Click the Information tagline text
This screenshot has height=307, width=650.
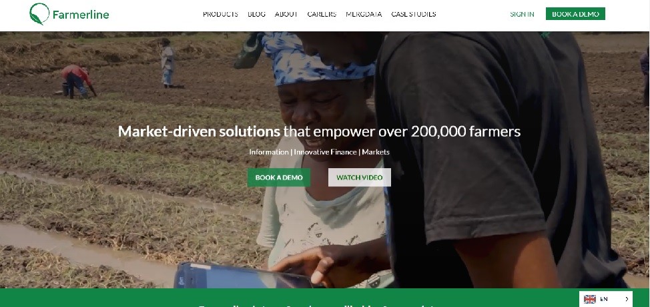click(x=269, y=152)
